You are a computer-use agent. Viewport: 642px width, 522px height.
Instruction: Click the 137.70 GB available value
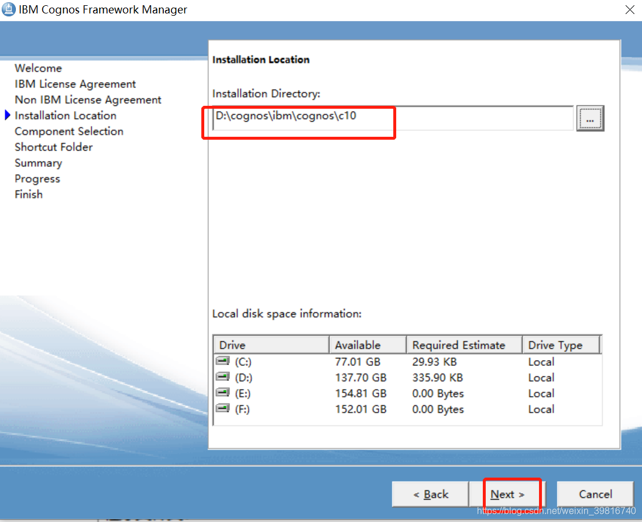(x=361, y=378)
